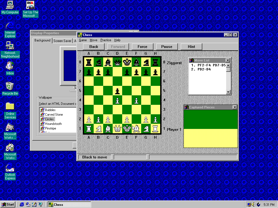Viewport: 278px width, 208px height.
Task: Click the empty E4 square
Action: tap(127, 100)
